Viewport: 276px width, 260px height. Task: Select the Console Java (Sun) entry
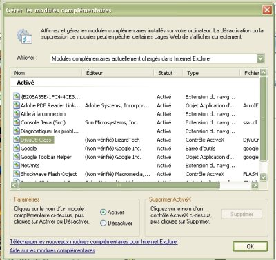tap(43, 122)
